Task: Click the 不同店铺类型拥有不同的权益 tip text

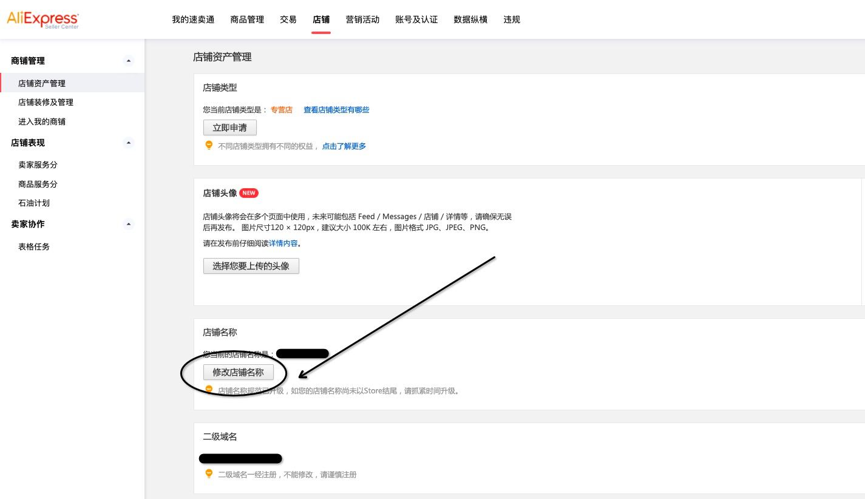Action: point(268,146)
